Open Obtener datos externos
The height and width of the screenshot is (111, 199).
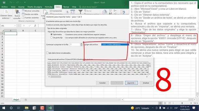pos(6,14)
